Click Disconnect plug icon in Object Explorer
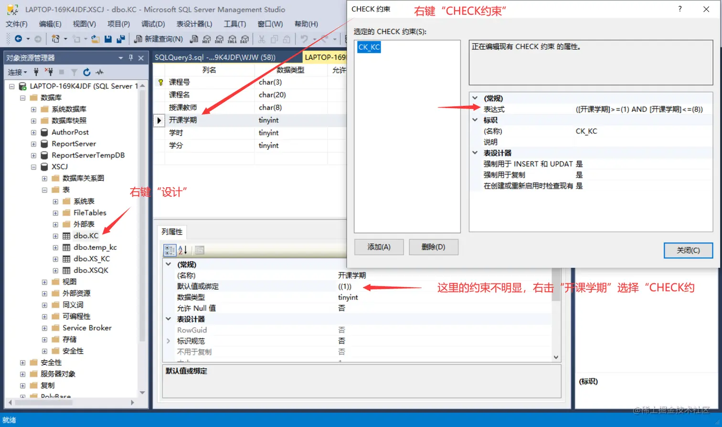The width and height of the screenshot is (722, 427). (49, 72)
